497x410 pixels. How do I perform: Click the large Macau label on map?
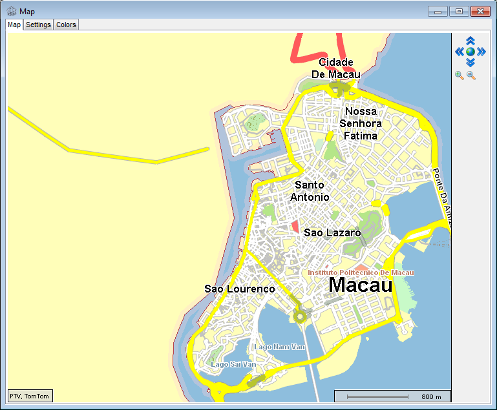tap(361, 285)
